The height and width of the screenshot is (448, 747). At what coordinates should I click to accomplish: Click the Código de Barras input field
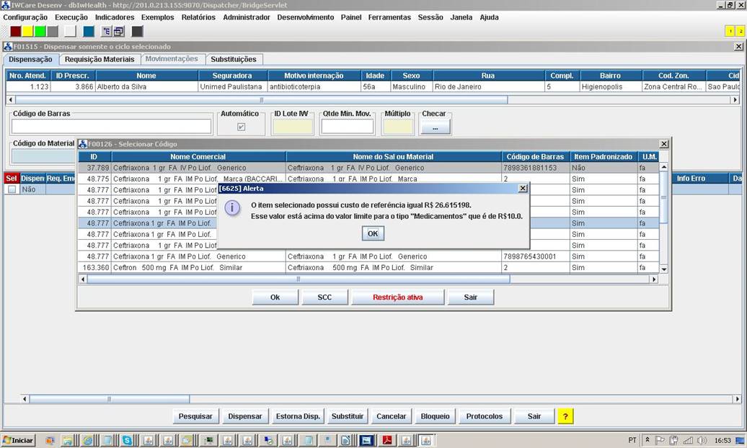(112, 127)
